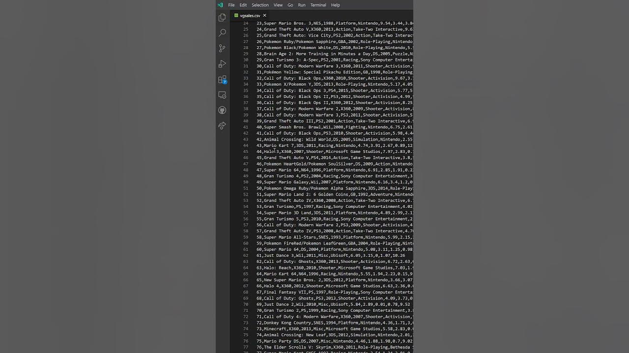The width and height of the screenshot is (629, 353).
Task: Open the Selection menu
Action: (x=260, y=5)
